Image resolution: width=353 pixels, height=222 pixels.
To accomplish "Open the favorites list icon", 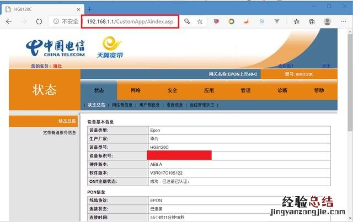I will 296,21.
